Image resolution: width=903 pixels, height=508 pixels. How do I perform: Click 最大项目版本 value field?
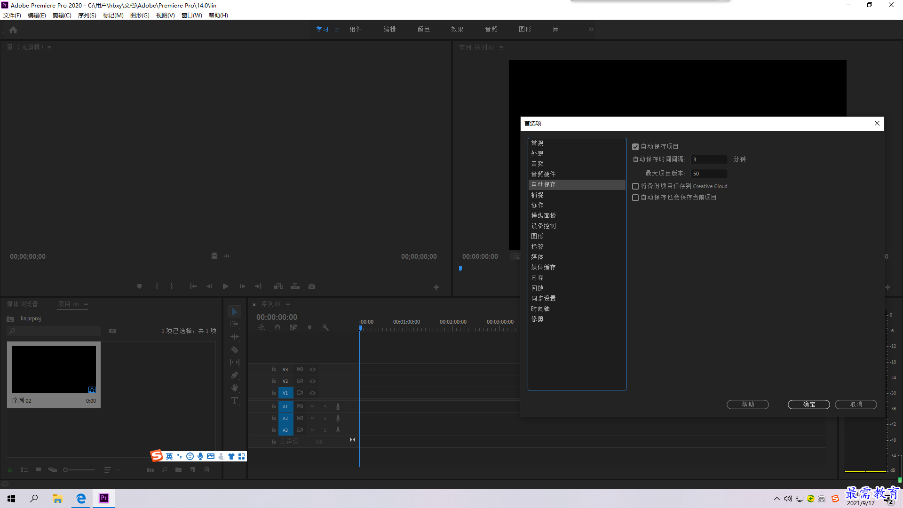tap(709, 174)
